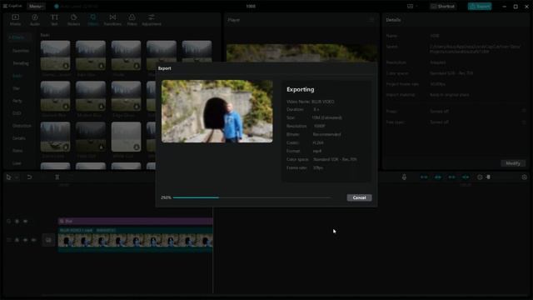The height and width of the screenshot is (300, 533).
Task: Select the Edge Glow effect thumbnail
Action: pos(126,97)
